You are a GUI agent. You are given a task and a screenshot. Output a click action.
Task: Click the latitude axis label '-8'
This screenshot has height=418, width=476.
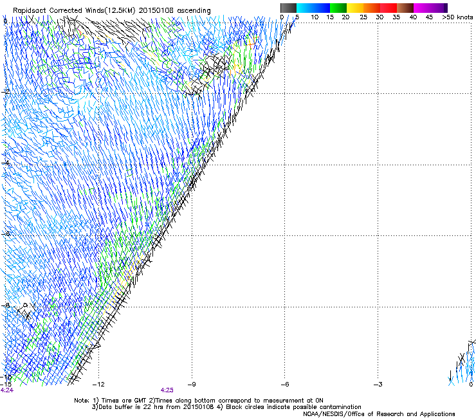click(x=5, y=305)
